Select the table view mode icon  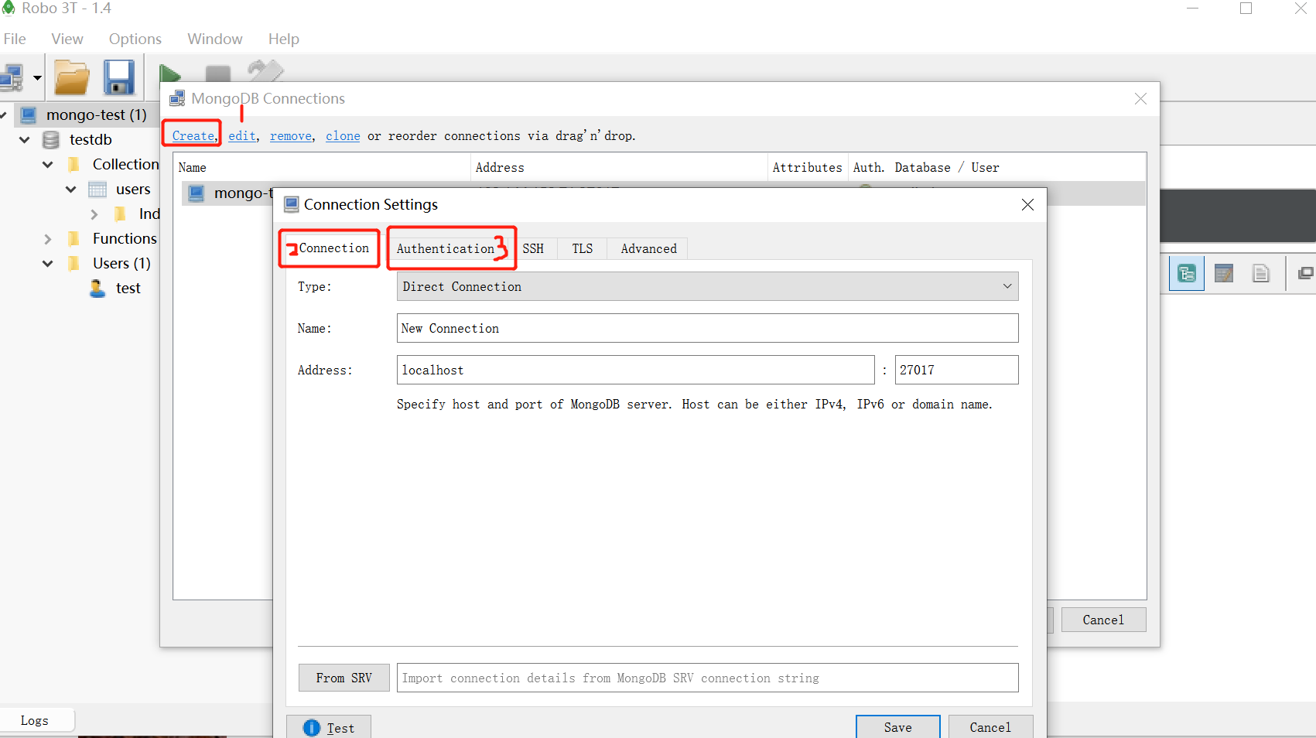click(x=1224, y=273)
